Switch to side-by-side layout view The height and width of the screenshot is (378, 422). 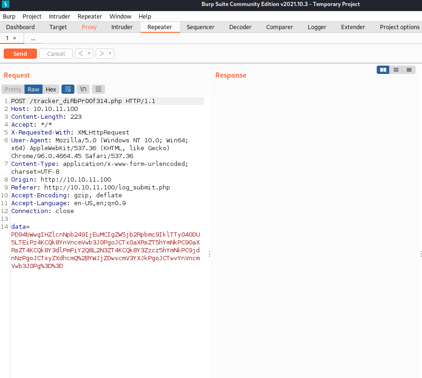click(x=383, y=70)
